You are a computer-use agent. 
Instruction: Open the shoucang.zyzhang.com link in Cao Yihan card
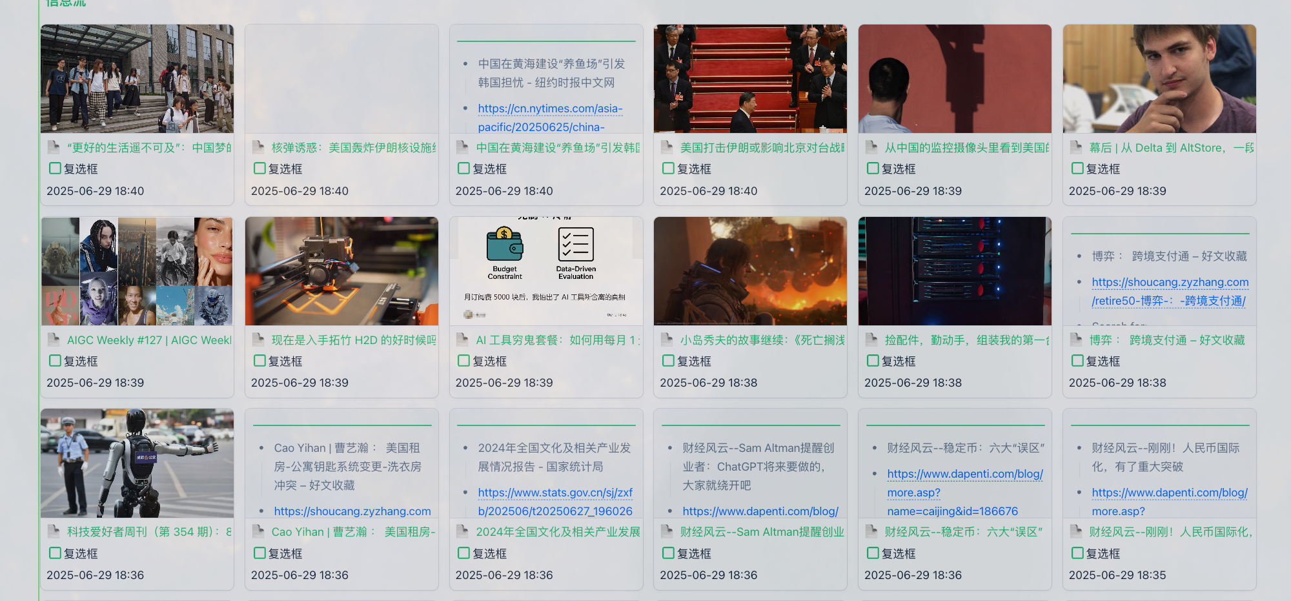point(352,511)
